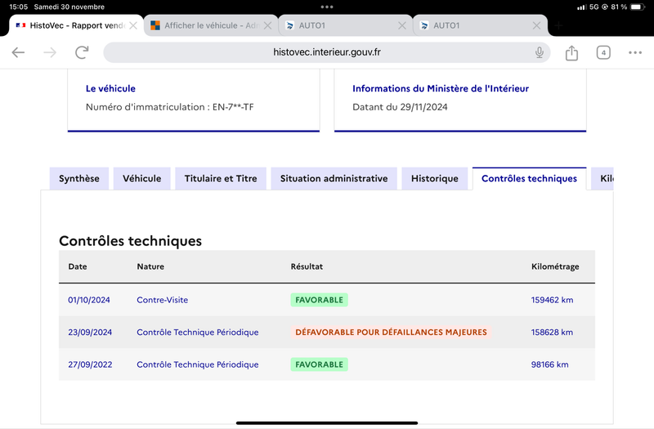Select date 23/09/2024 in the table
The image size is (654, 429).
90,333
